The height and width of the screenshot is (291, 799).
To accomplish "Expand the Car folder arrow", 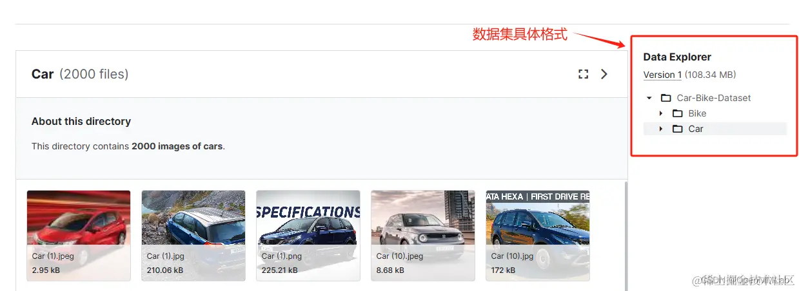I will coord(661,129).
